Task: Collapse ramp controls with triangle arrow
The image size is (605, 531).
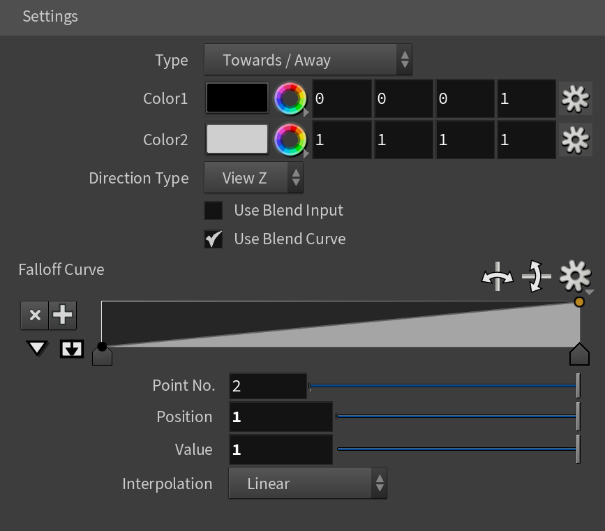Action: coord(37,348)
